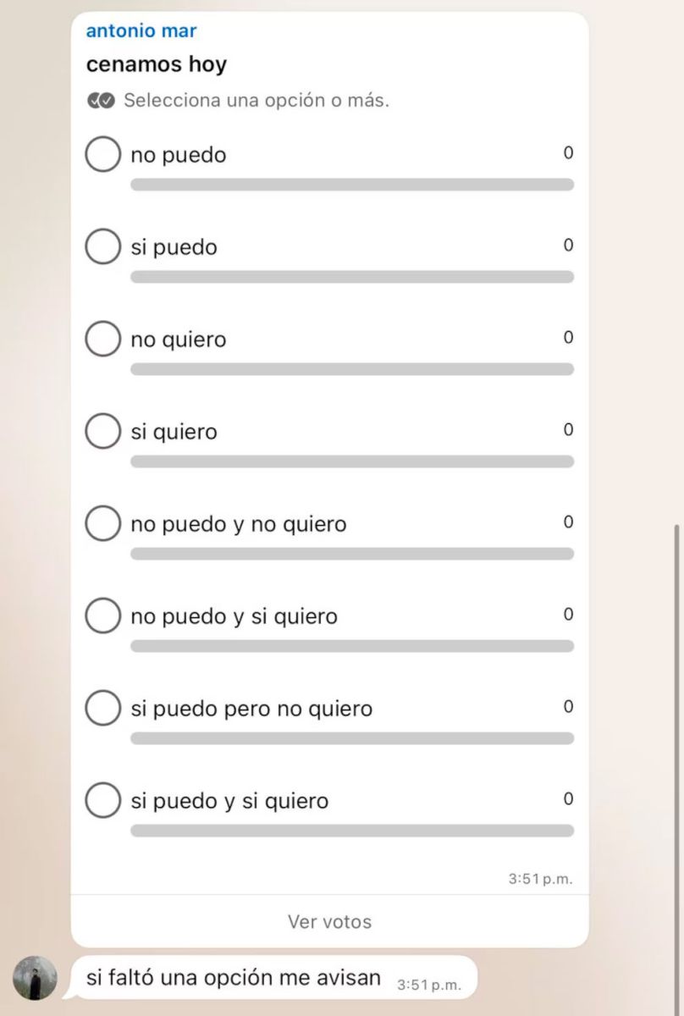Click the sender's profile picture avatar

36,978
